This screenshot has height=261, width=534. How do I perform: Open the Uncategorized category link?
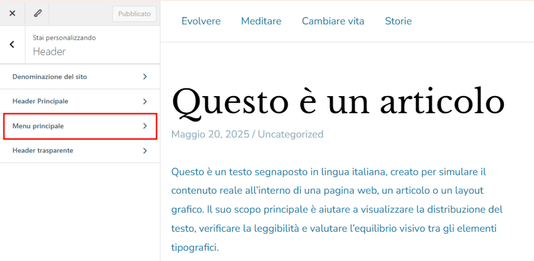pyautogui.click(x=290, y=134)
